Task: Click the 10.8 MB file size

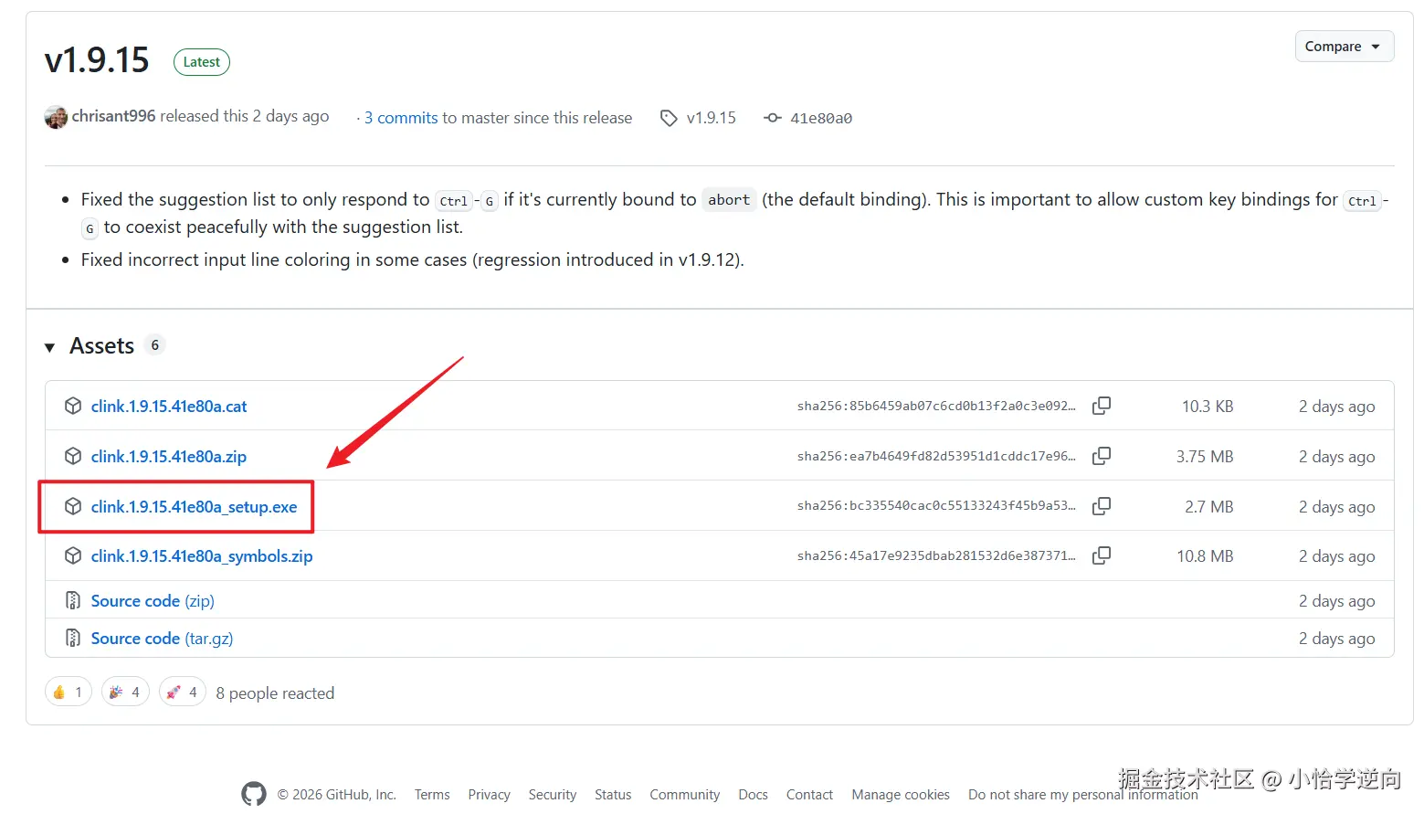Action: pyautogui.click(x=1205, y=556)
